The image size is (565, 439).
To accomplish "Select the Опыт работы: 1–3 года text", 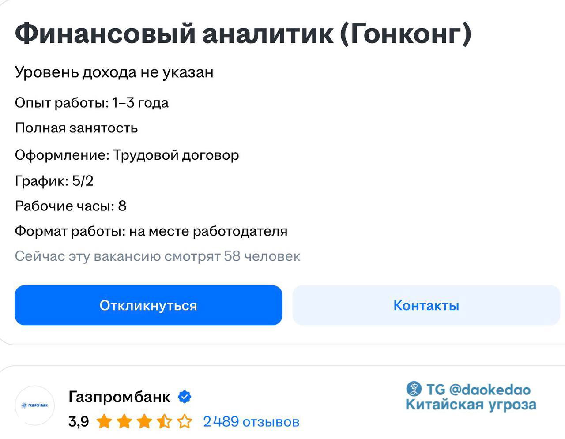I will [91, 102].
